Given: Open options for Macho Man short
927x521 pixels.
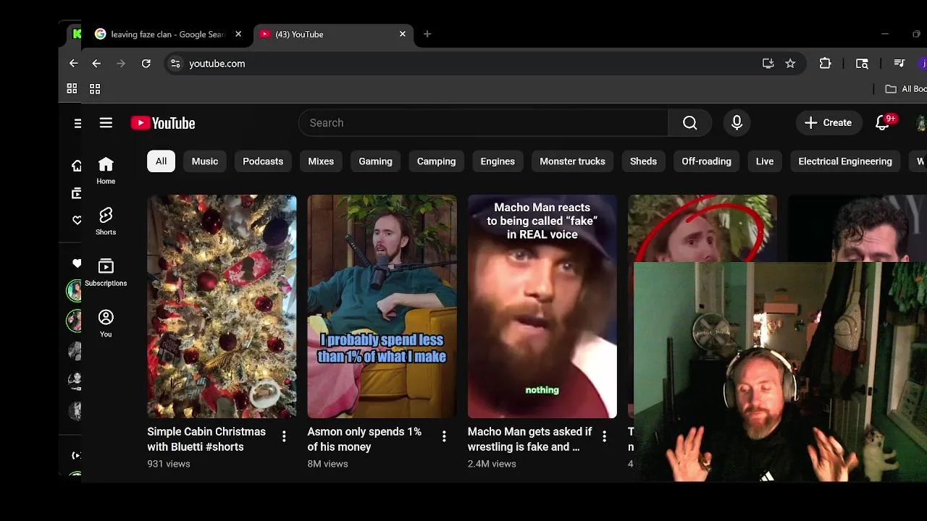Looking at the screenshot, I should point(604,436).
